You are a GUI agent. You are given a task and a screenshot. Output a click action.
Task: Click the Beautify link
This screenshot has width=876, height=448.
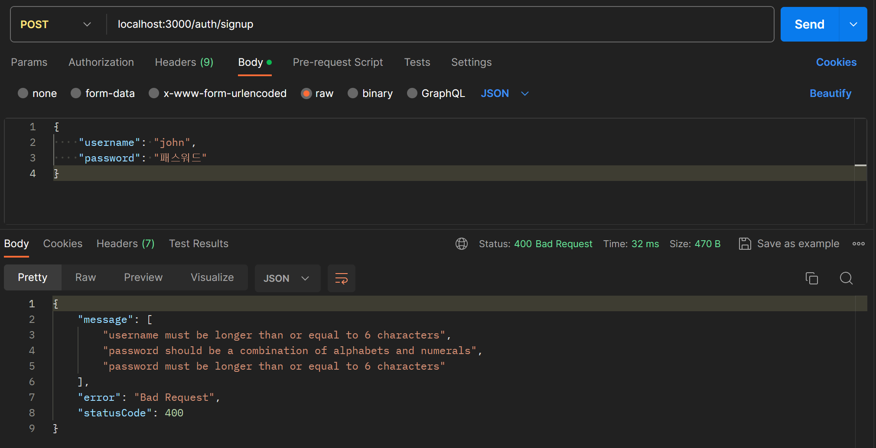[830, 93]
